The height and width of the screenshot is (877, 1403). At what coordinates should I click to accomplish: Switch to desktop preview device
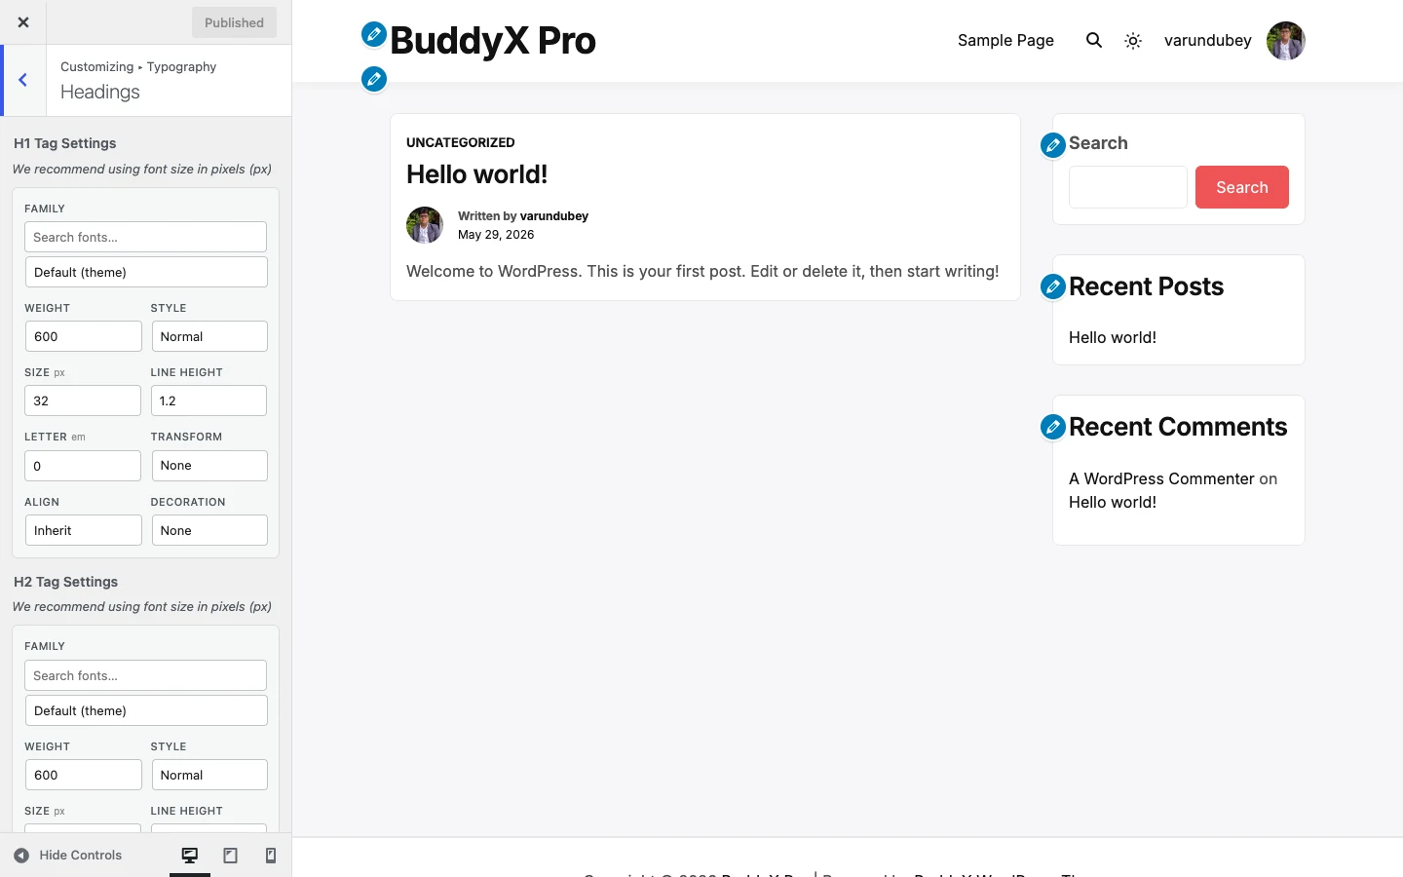(x=190, y=856)
